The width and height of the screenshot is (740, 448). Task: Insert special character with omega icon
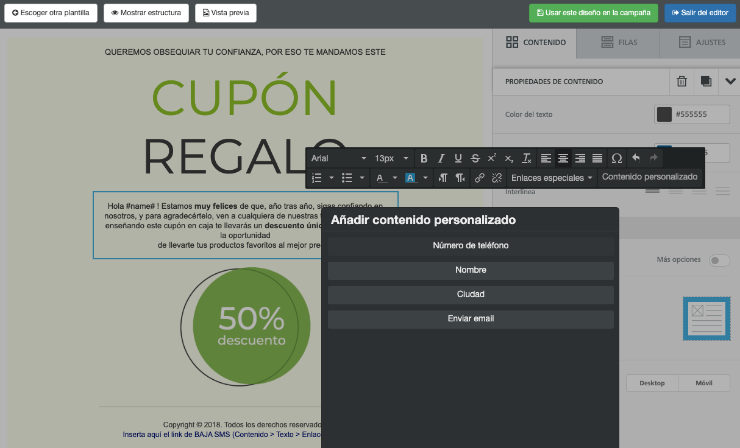pyautogui.click(x=616, y=158)
